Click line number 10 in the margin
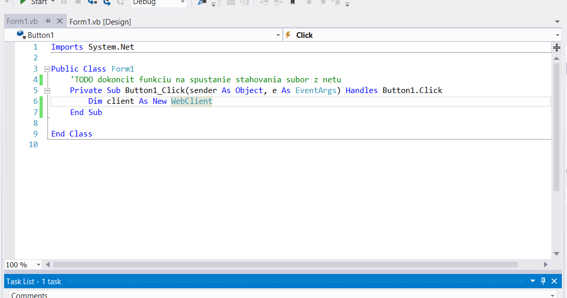The width and height of the screenshot is (567, 298). pyautogui.click(x=33, y=145)
